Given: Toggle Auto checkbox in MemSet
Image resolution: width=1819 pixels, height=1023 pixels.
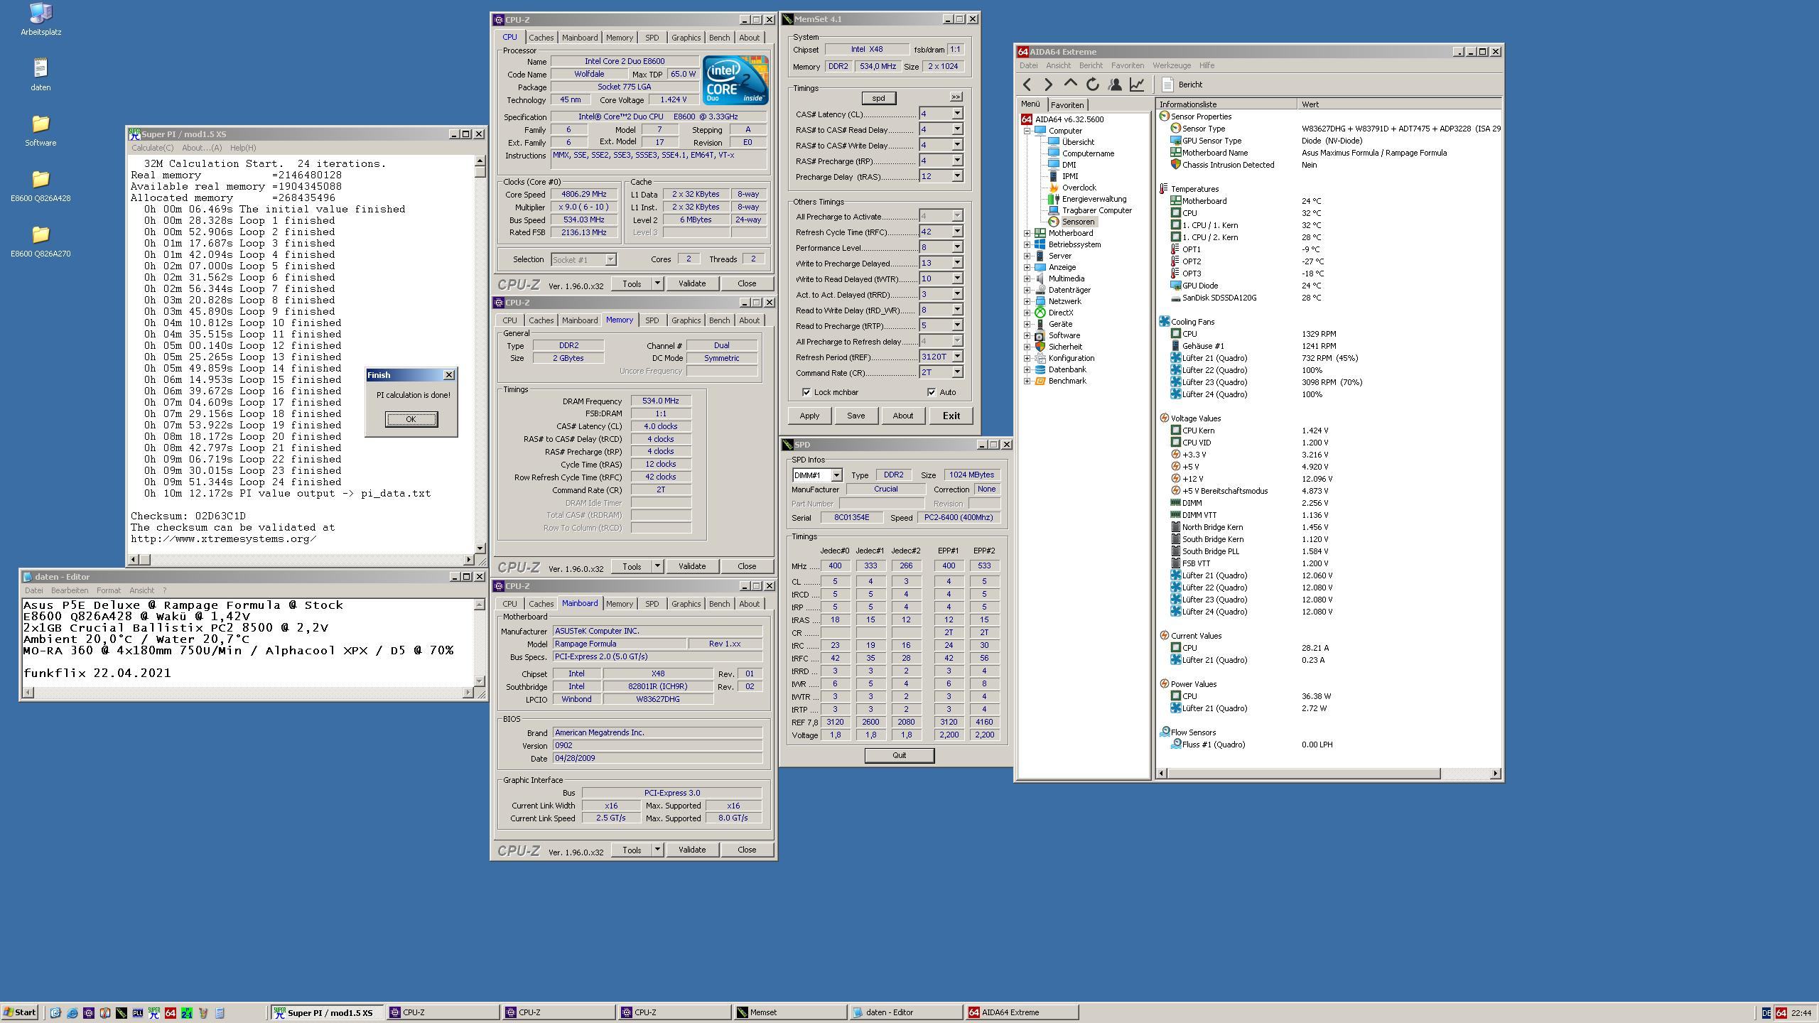Looking at the screenshot, I should click(932, 392).
